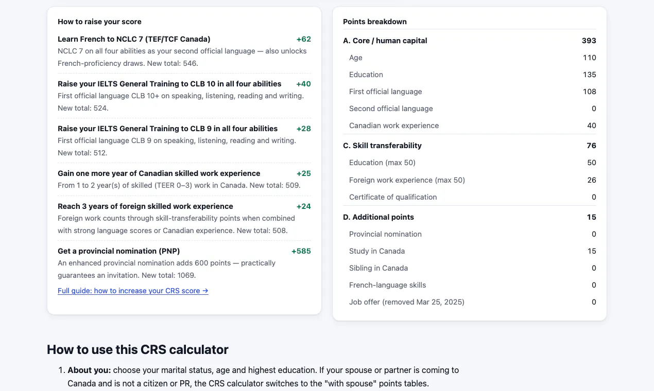Click the +25 points value
654x391 pixels.
pyautogui.click(x=304, y=173)
